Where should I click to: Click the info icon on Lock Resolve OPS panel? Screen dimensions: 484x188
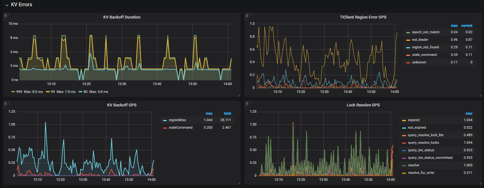247,103
